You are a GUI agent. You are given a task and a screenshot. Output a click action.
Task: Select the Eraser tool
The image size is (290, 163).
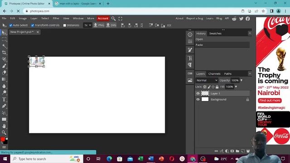(x=4, y=72)
